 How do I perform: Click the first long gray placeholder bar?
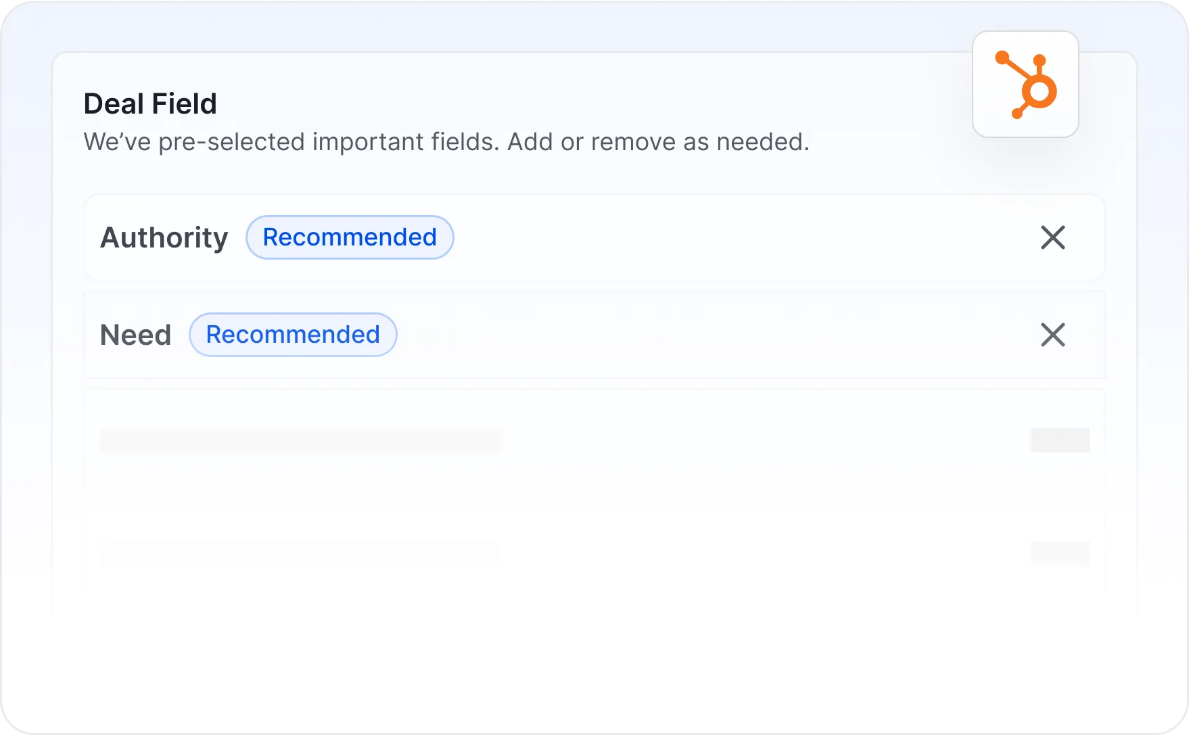tap(300, 440)
